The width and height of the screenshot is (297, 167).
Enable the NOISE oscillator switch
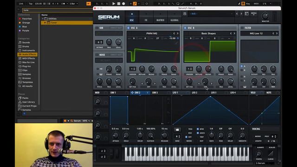coord(97,55)
